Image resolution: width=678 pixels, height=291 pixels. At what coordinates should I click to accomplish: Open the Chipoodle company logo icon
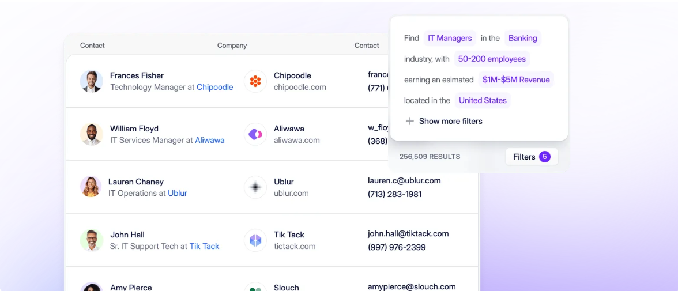click(255, 81)
